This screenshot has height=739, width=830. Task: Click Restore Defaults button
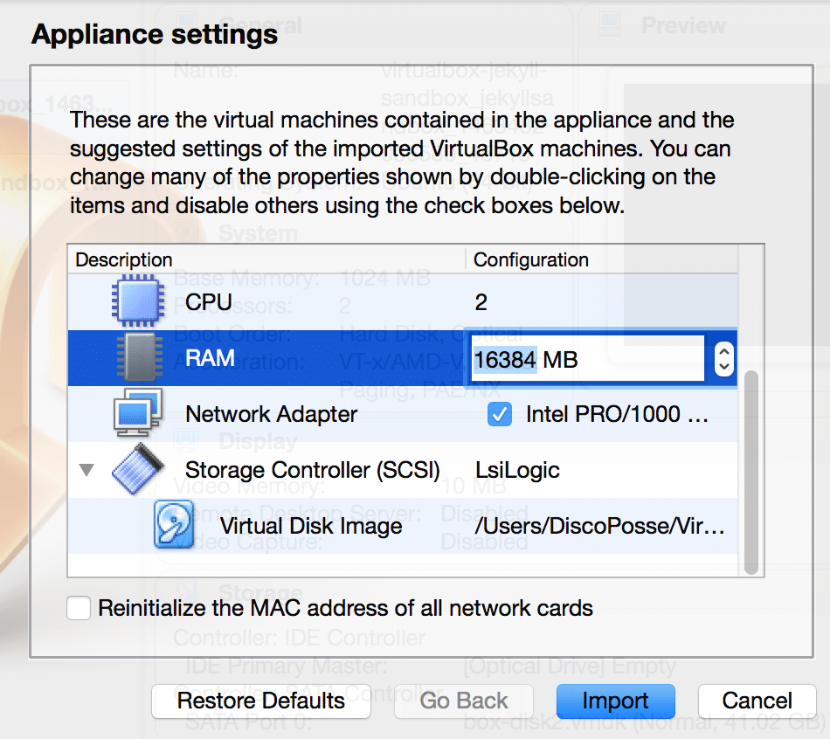pos(260,701)
